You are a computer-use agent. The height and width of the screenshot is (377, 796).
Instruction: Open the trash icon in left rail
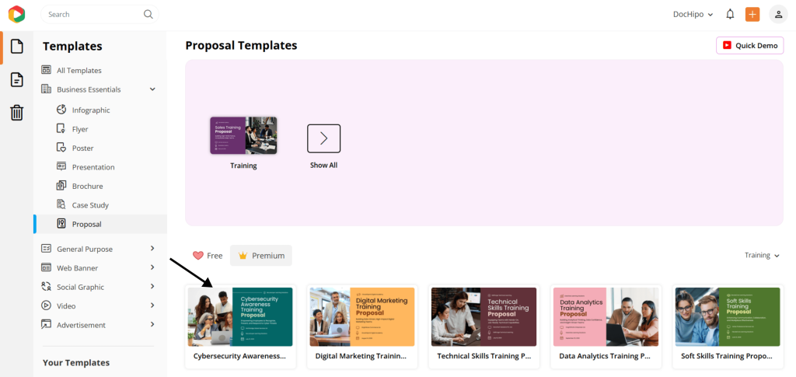pyautogui.click(x=17, y=113)
